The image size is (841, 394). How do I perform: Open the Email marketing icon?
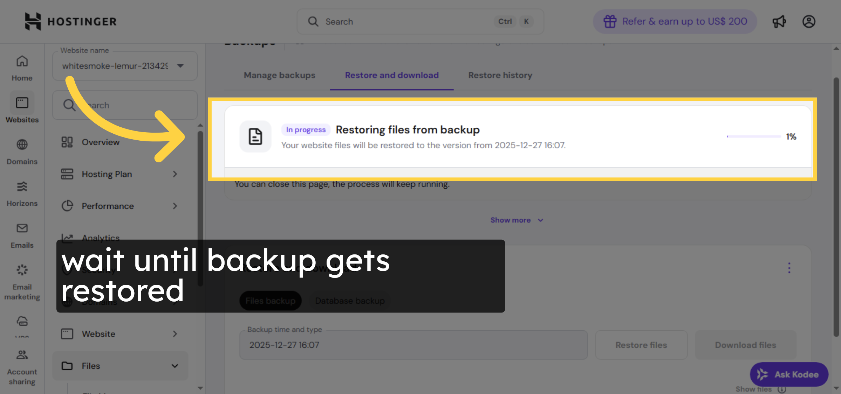click(x=22, y=270)
